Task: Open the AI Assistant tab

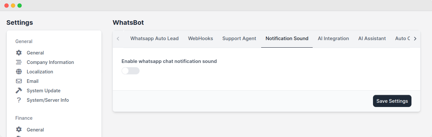Action: point(372,38)
